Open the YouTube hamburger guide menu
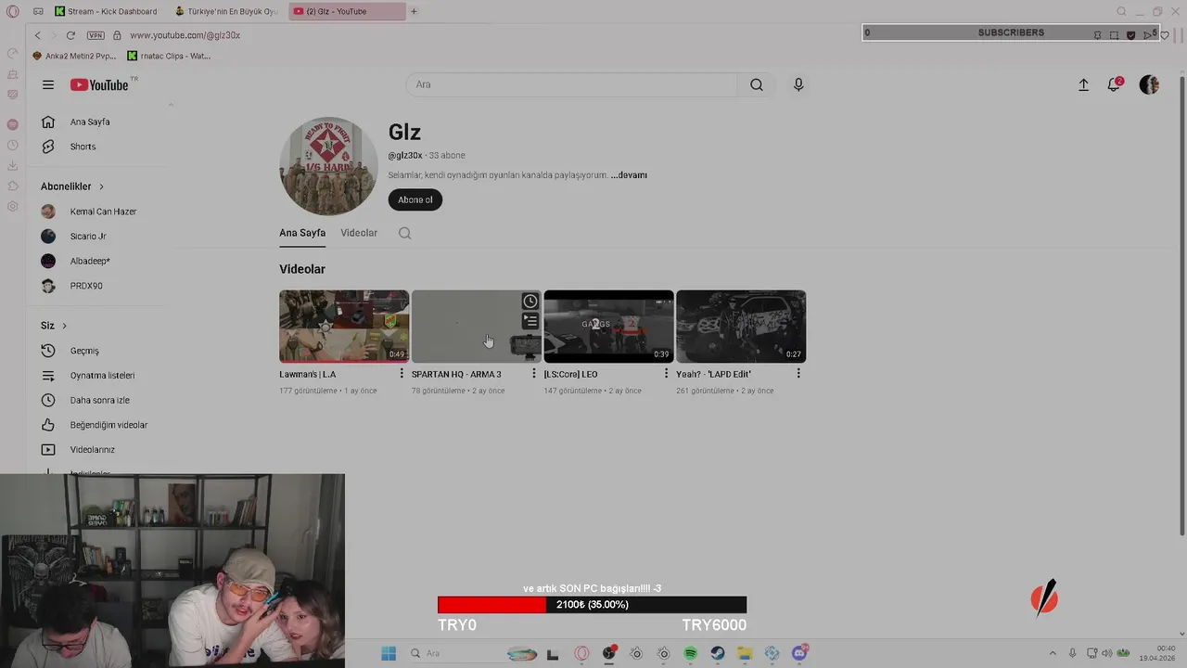 pyautogui.click(x=48, y=84)
